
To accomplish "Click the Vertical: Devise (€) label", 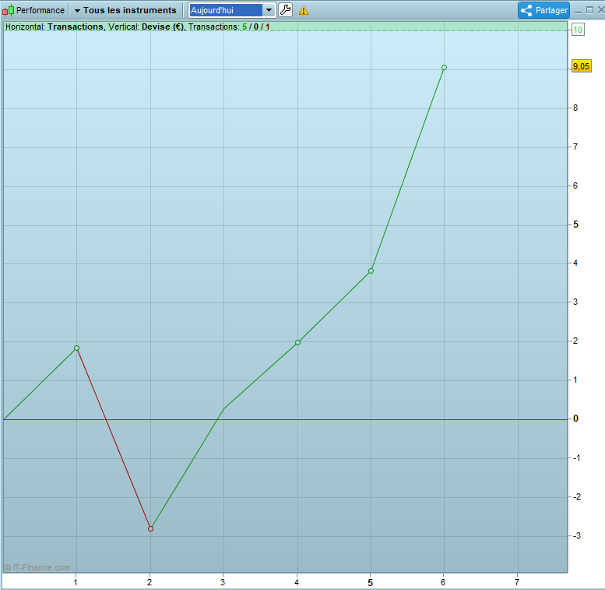I will pos(146,26).
